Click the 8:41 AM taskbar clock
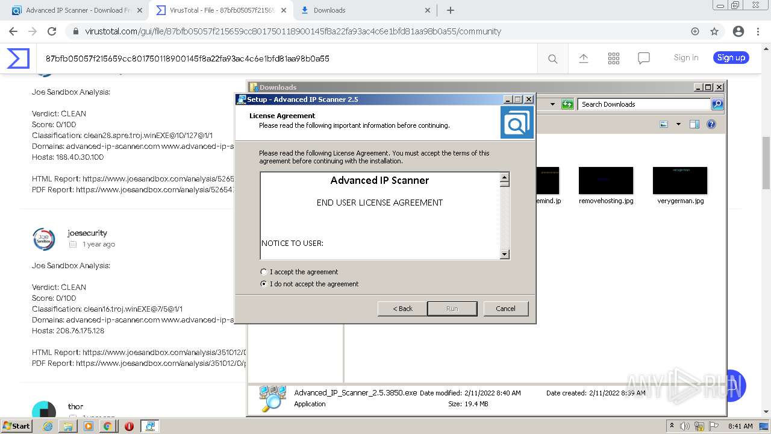 tap(740, 426)
